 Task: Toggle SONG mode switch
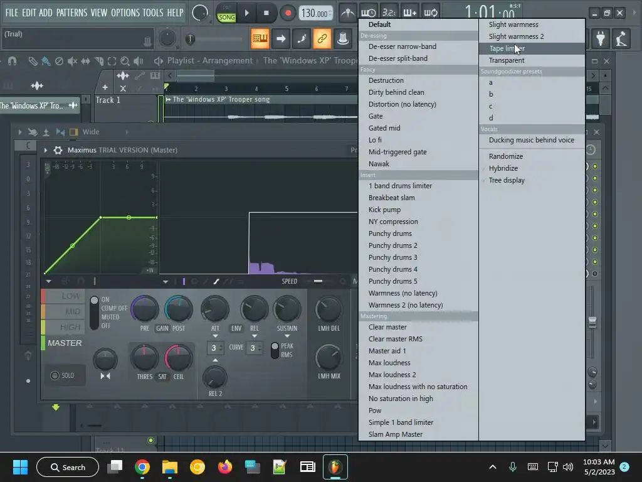point(226,17)
